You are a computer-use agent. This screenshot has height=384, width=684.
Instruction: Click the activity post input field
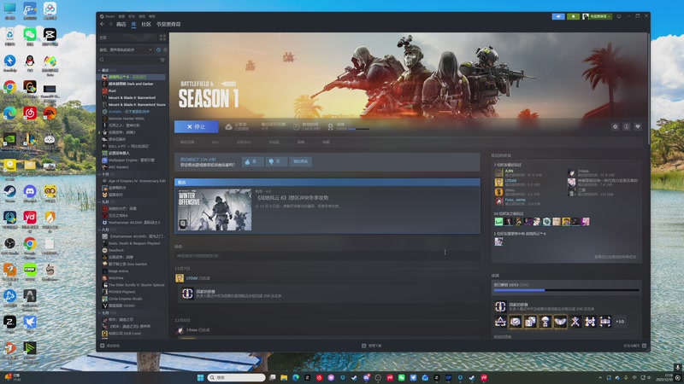tap(327, 255)
